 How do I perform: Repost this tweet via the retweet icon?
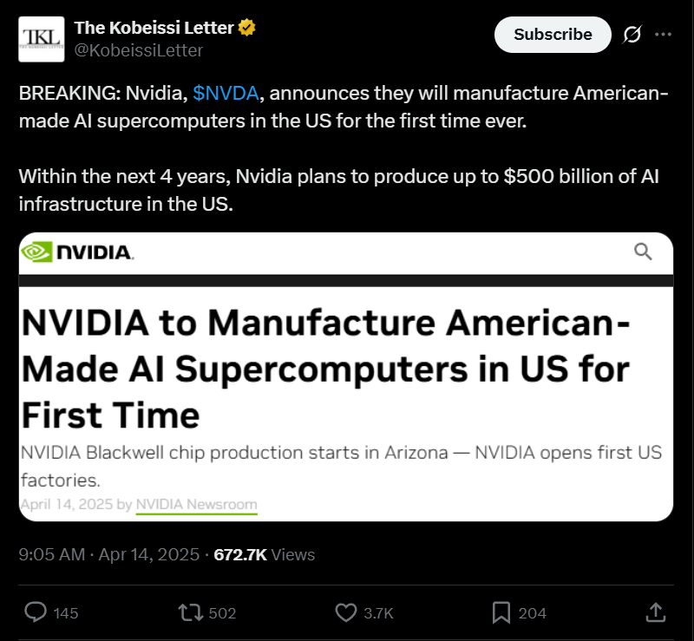click(x=190, y=613)
